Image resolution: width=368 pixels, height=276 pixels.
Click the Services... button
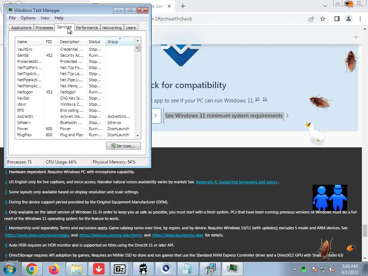pyautogui.click(x=124, y=146)
